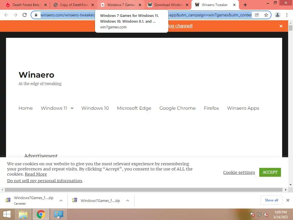Close the Copy of DeathForest tab
The height and width of the screenshot is (220, 293).
click(x=93, y=5)
